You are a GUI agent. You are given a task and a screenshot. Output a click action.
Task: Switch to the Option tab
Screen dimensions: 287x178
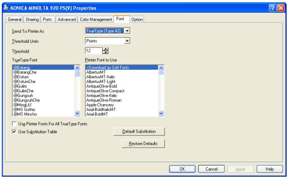(x=137, y=19)
